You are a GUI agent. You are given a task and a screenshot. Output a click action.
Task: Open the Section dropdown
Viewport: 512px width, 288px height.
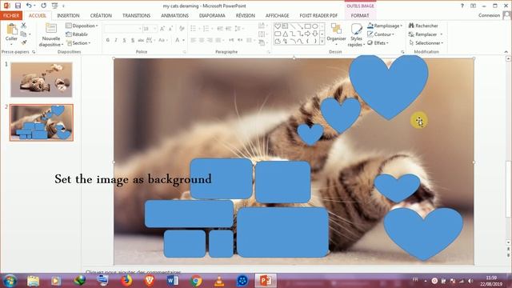pyautogui.click(x=78, y=42)
